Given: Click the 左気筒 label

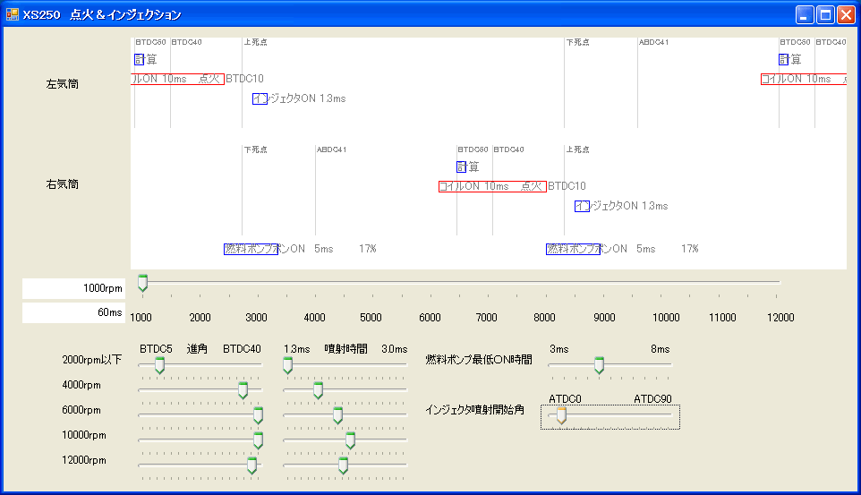Looking at the screenshot, I should coord(62,84).
